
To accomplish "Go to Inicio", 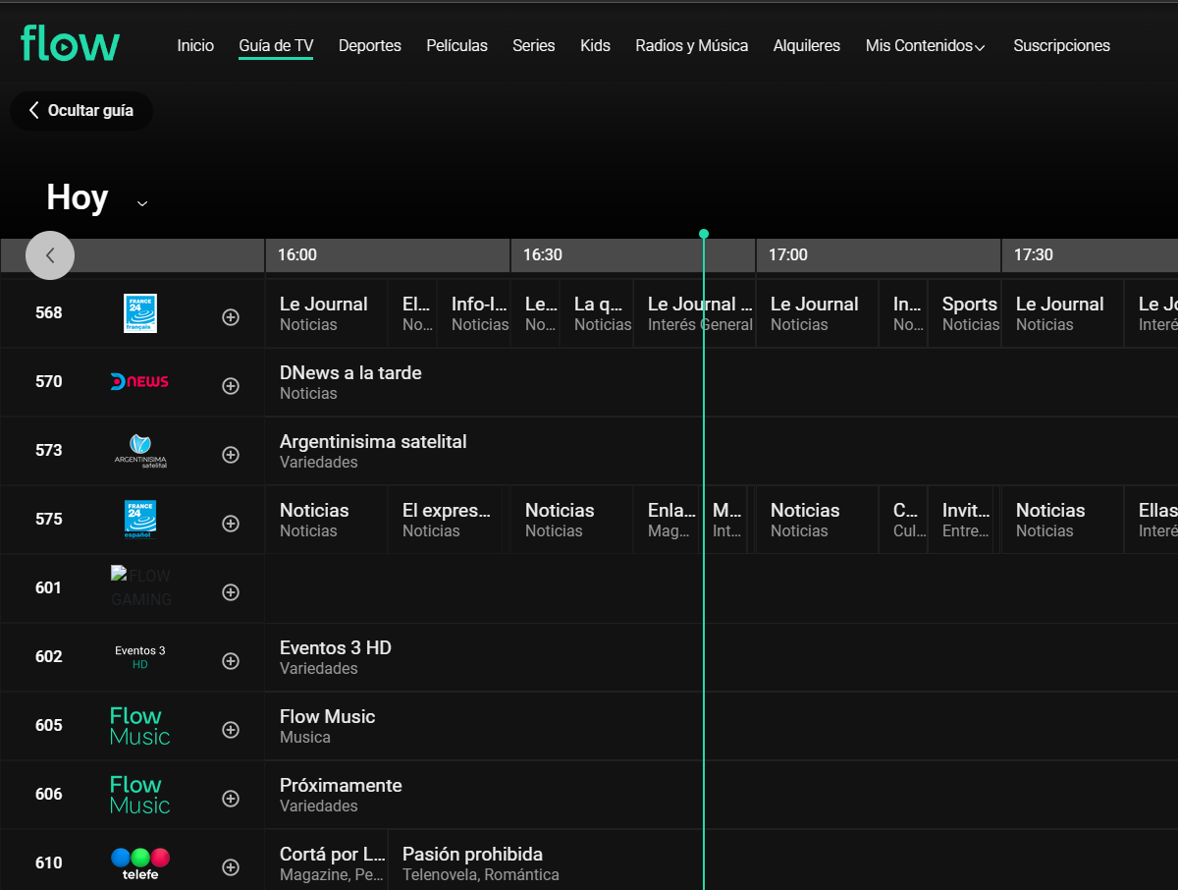I will tap(195, 45).
